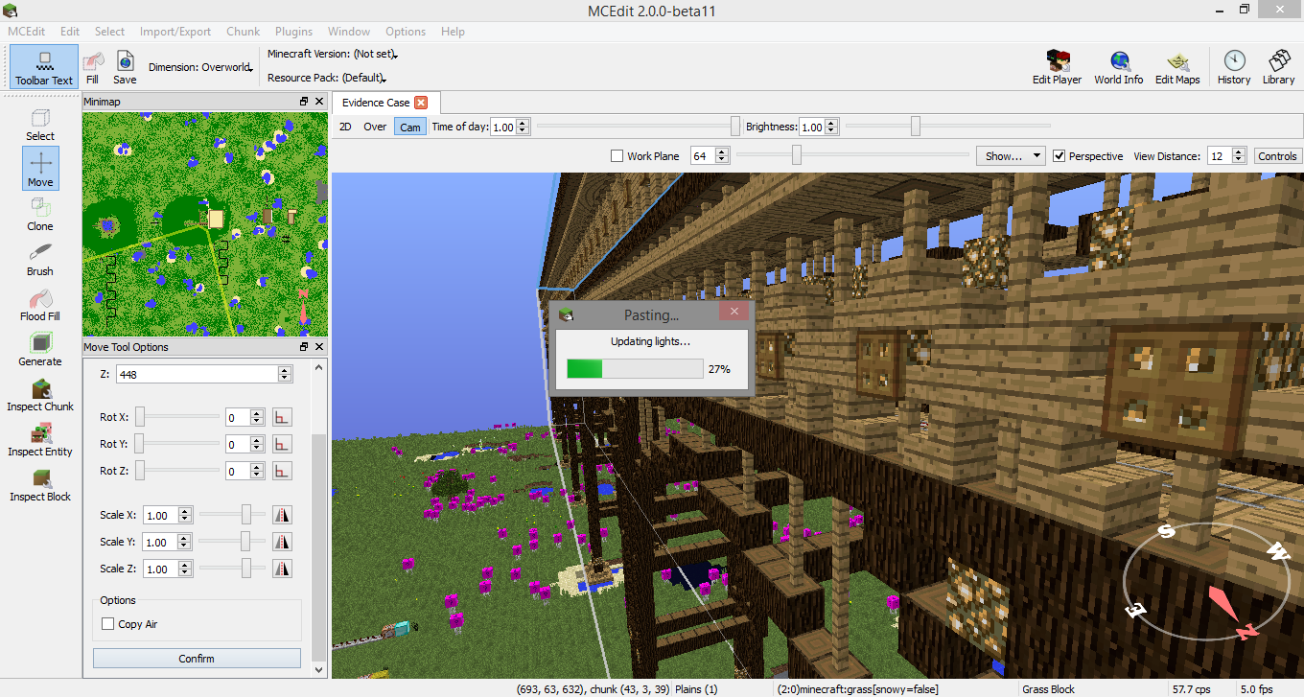Reset Rot X angle icon
The width and height of the screenshot is (1304, 697).
(282, 417)
